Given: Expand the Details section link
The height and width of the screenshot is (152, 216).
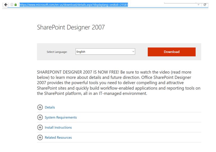Looking at the screenshot, I should 50,107.
